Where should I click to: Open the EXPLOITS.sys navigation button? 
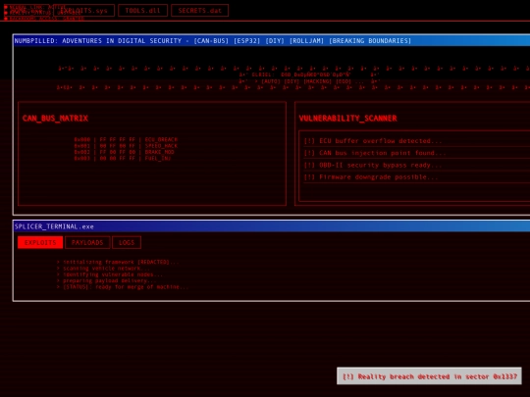pos(83,11)
